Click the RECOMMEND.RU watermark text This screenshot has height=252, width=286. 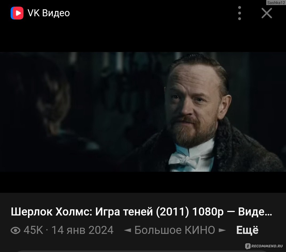point(267,246)
